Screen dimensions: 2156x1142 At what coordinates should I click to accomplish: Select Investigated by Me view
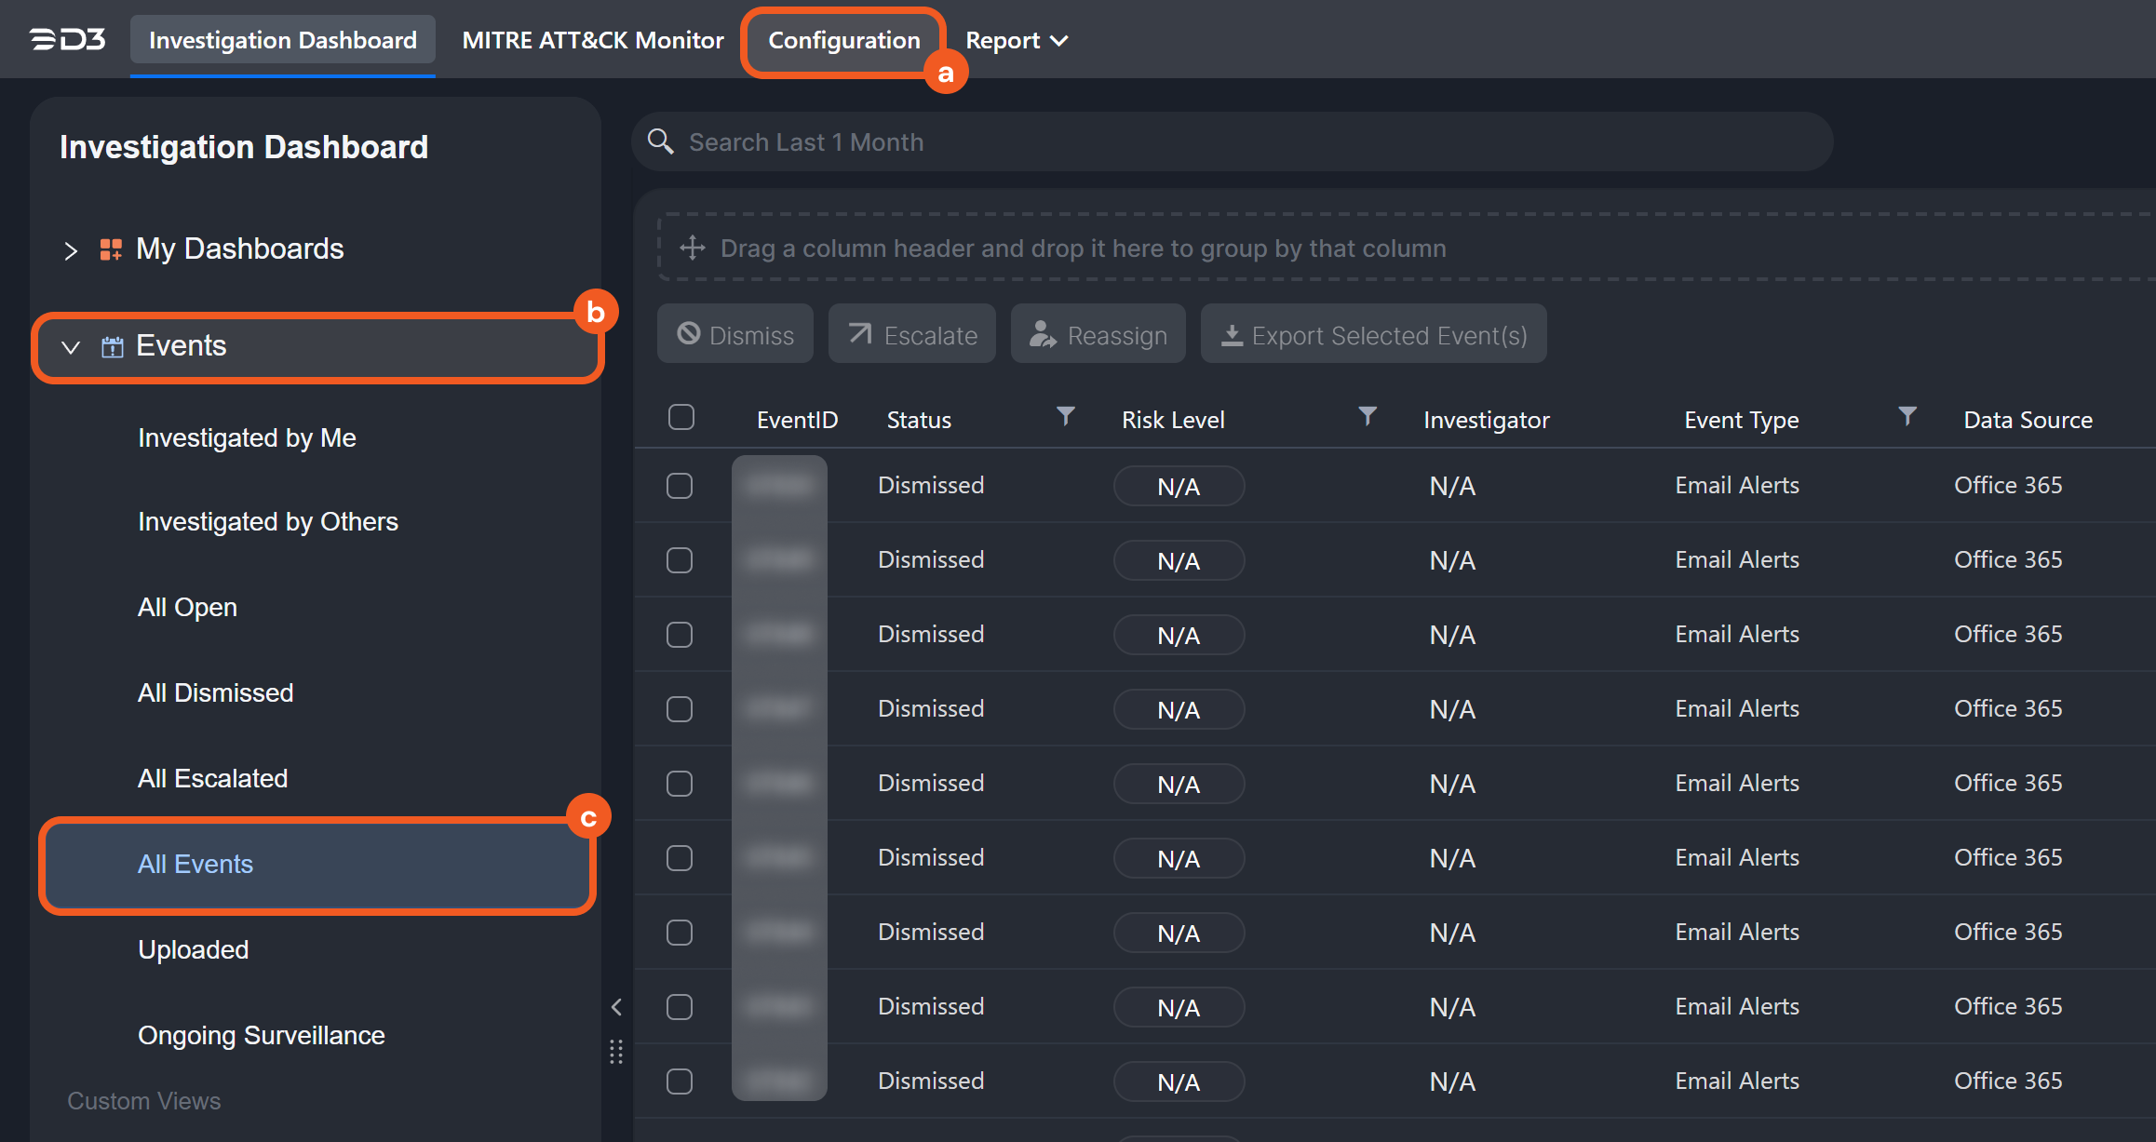(245, 437)
